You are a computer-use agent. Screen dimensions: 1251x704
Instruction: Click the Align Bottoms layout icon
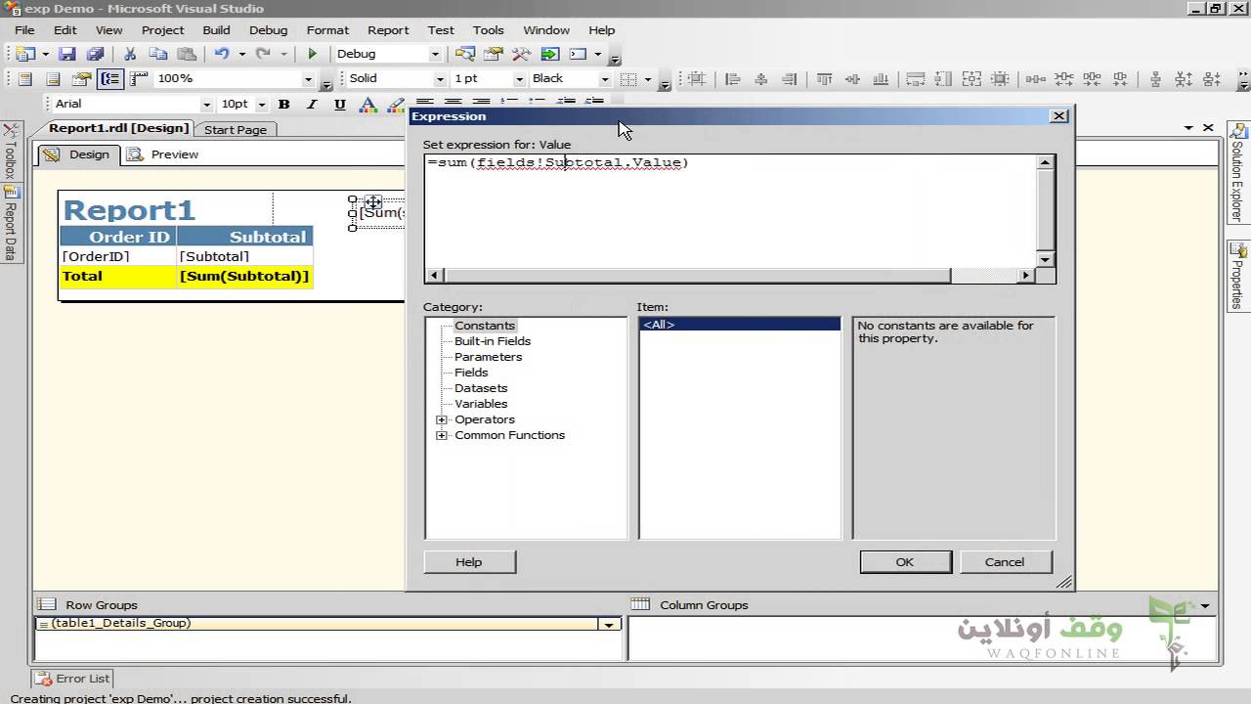point(882,79)
